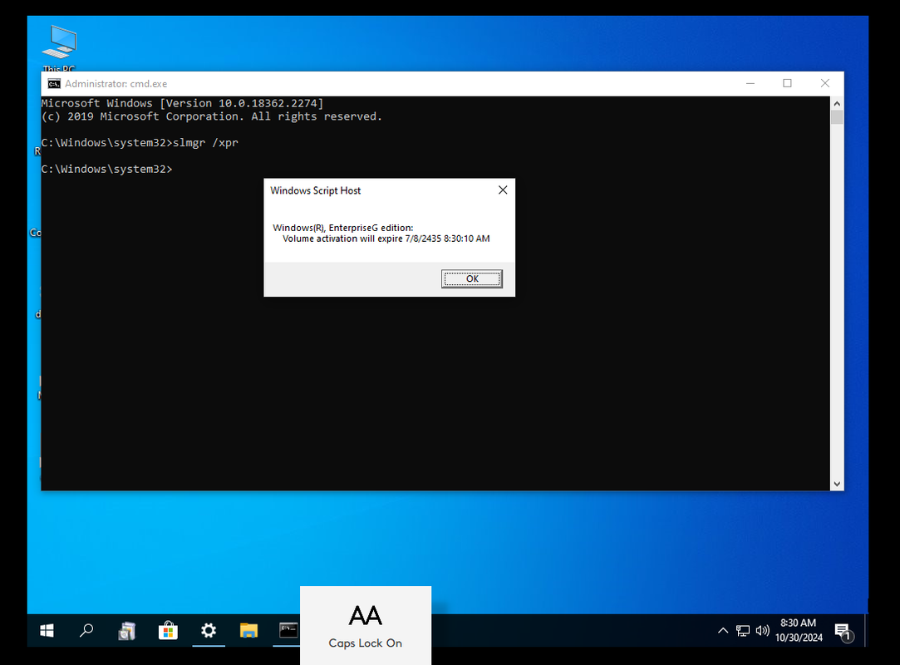Open the clock showing 8:30 AM
Image resolution: width=900 pixels, height=665 pixels.
click(x=799, y=630)
